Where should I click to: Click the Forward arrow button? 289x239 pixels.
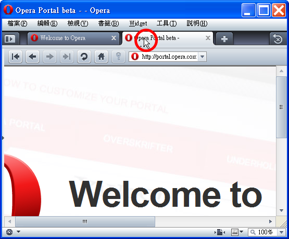point(50,57)
